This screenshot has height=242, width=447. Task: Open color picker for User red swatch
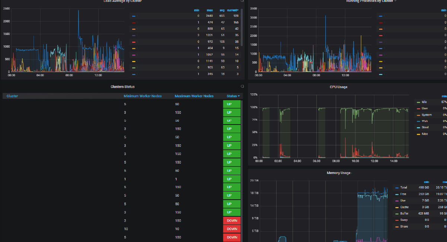click(418, 108)
